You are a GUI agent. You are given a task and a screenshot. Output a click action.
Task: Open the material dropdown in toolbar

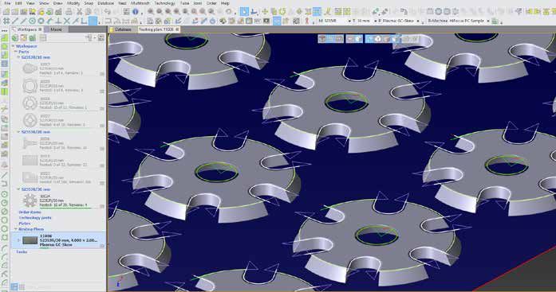334,21
